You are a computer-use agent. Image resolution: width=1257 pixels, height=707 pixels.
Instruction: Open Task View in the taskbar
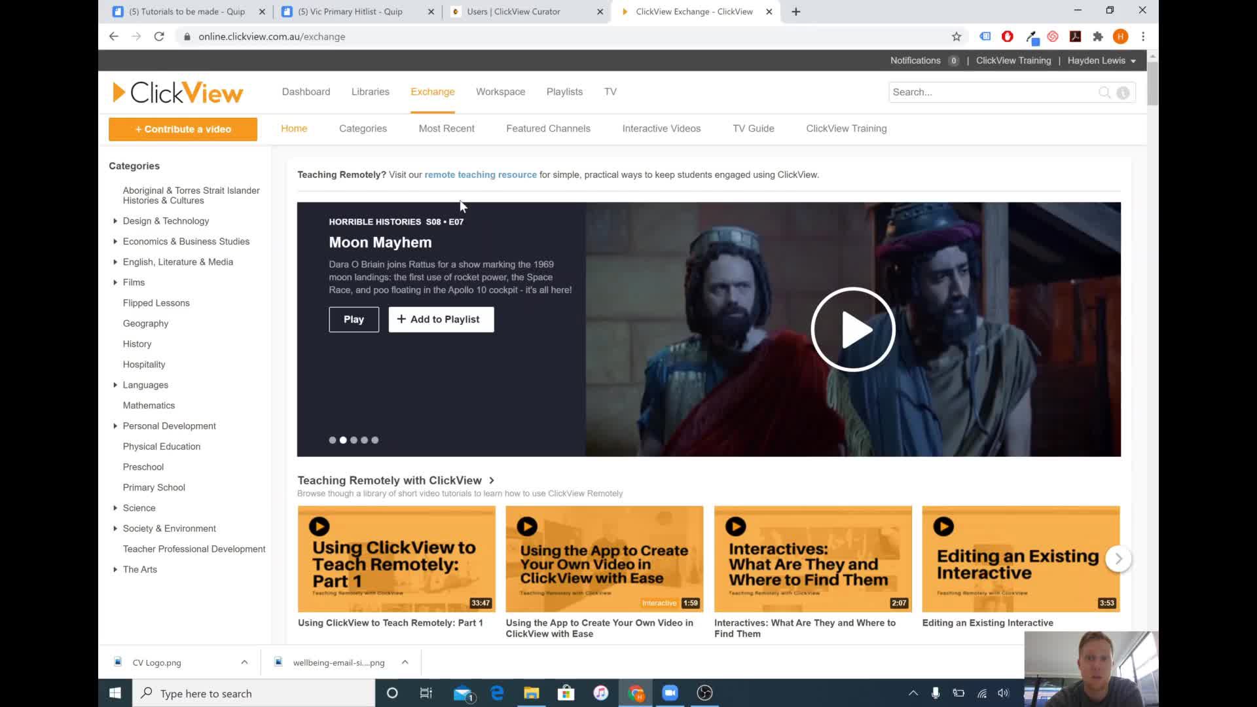[x=426, y=693]
